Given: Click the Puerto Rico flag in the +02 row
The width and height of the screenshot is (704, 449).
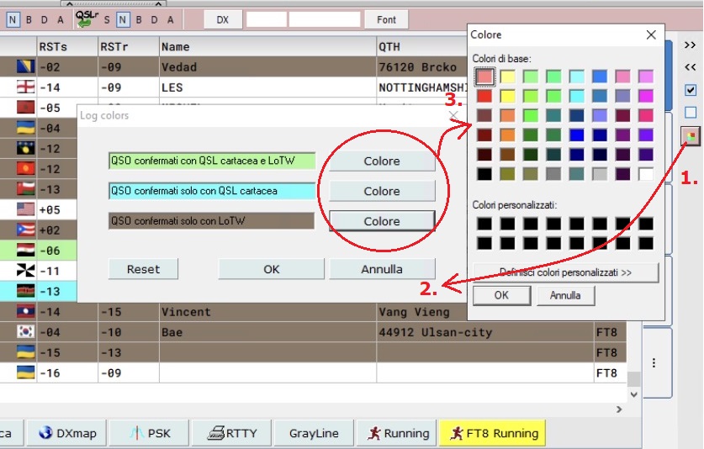Looking at the screenshot, I should pyautogui.click(x=25, y=230).
